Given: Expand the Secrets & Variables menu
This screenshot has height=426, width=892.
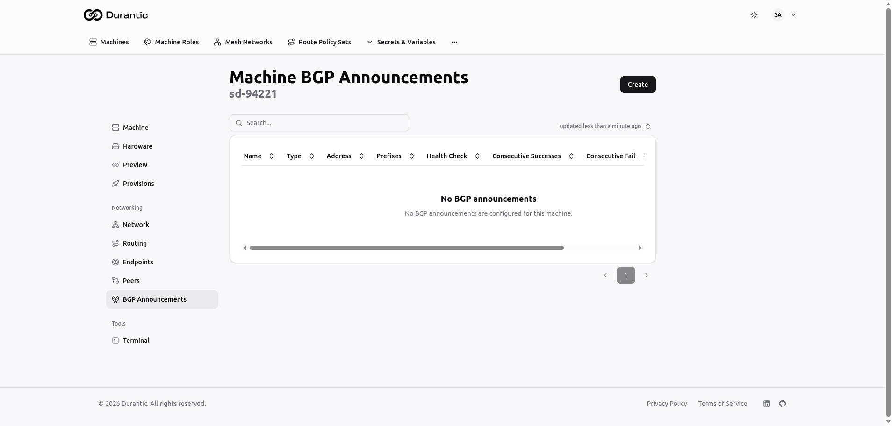Looking at the screenshot, I should pos(401,42).
